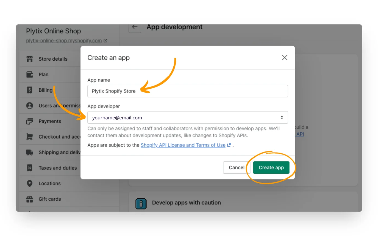Open Shopify API License and Terms link
This screenshot has height=236, width=378.
(183, 145)
